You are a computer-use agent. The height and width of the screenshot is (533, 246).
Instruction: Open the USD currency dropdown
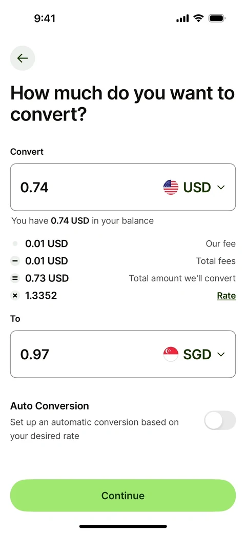(x=194, y=187)
